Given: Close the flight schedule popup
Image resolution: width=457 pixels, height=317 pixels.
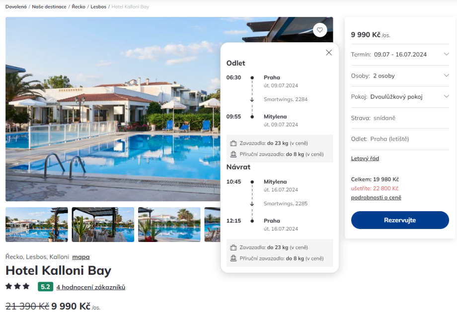Looking at the screenshot, I should pos(329,53).
